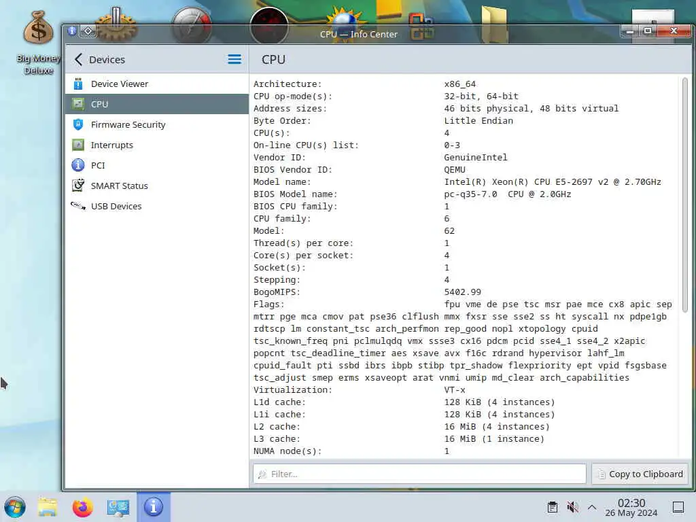Viewport: 696px width, 522px height.
Task: Minimize the Info Center window
Action: 630,31
